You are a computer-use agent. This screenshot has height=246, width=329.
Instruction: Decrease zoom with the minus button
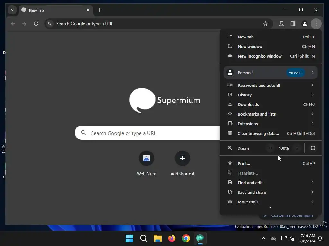click(270, 148)
